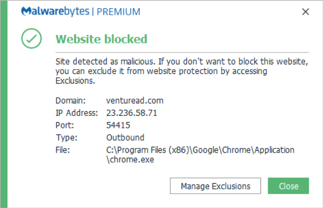The image size is (323, 208).
Task: Click the domain value venturead.com
Action: point(135,100)
